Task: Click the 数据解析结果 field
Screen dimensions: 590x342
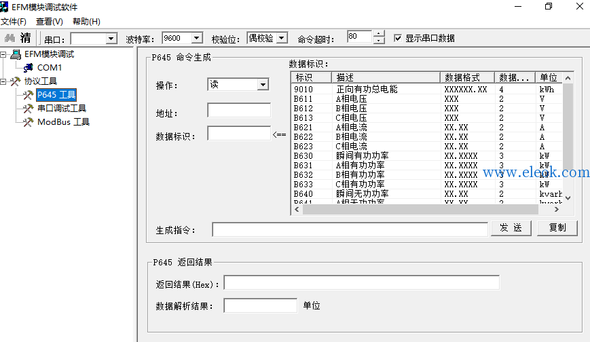Action: tap(261, 305)
